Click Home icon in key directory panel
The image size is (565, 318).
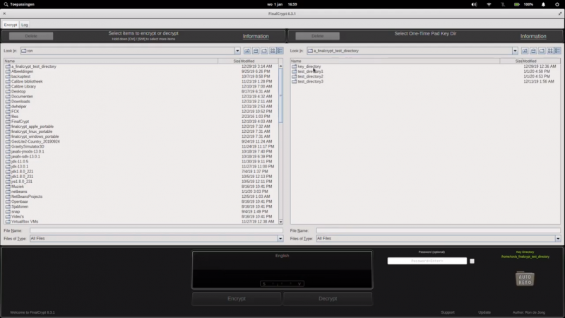tap(533, 51)
